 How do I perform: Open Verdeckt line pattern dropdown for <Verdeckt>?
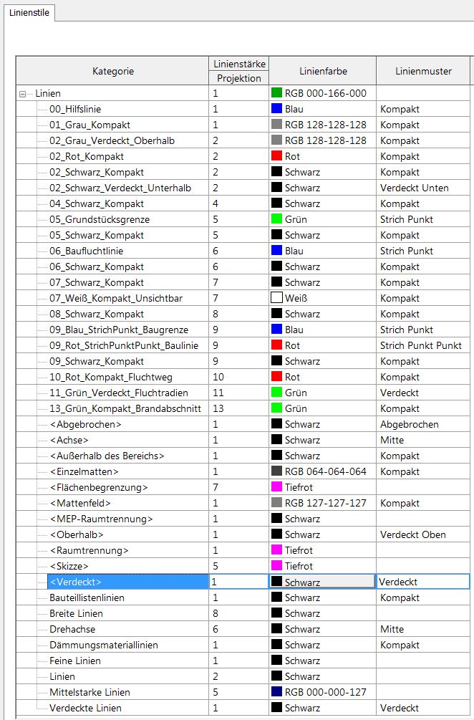tap(422, 582)
